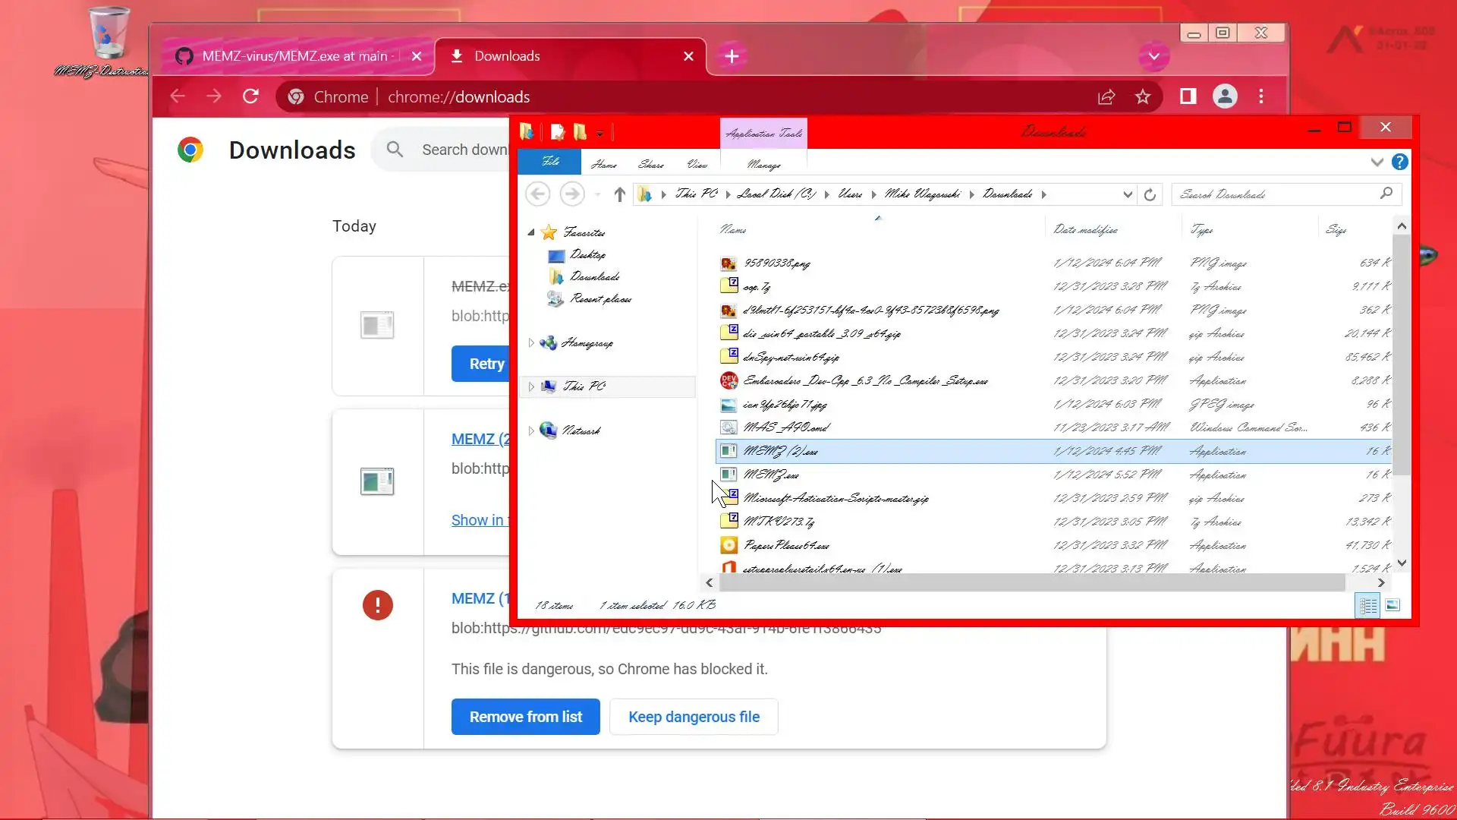Open the View ribbon tab
1457x820 pixels.
point(697,164)
